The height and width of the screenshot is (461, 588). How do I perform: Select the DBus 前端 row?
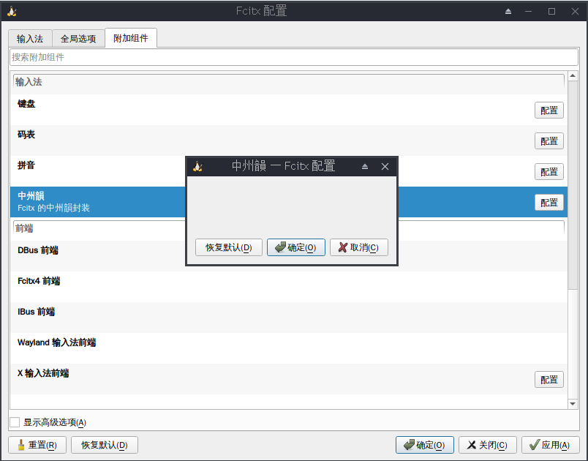pyautogui.click(x=289, y=256)
